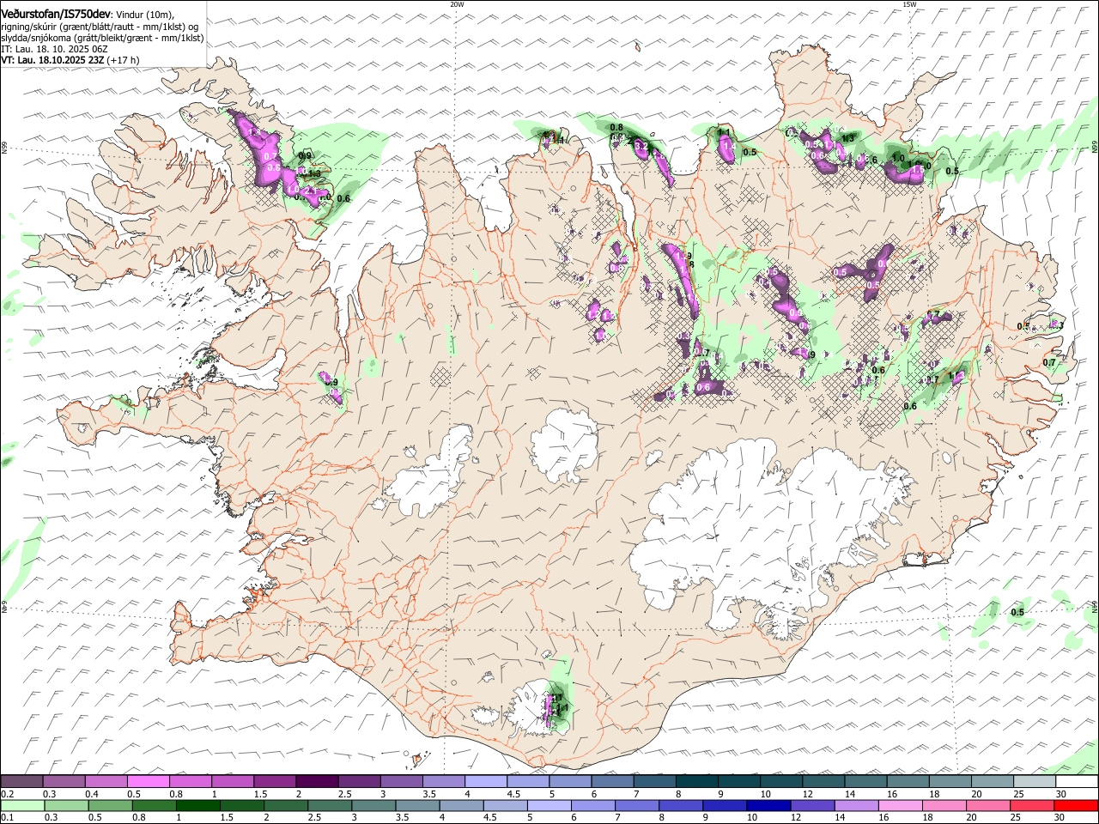Image resolution: width=1099 pixels, height=824 pixels.
Task: Click the 0.5 value offshore southeast coast
Action: (1017, 612)
